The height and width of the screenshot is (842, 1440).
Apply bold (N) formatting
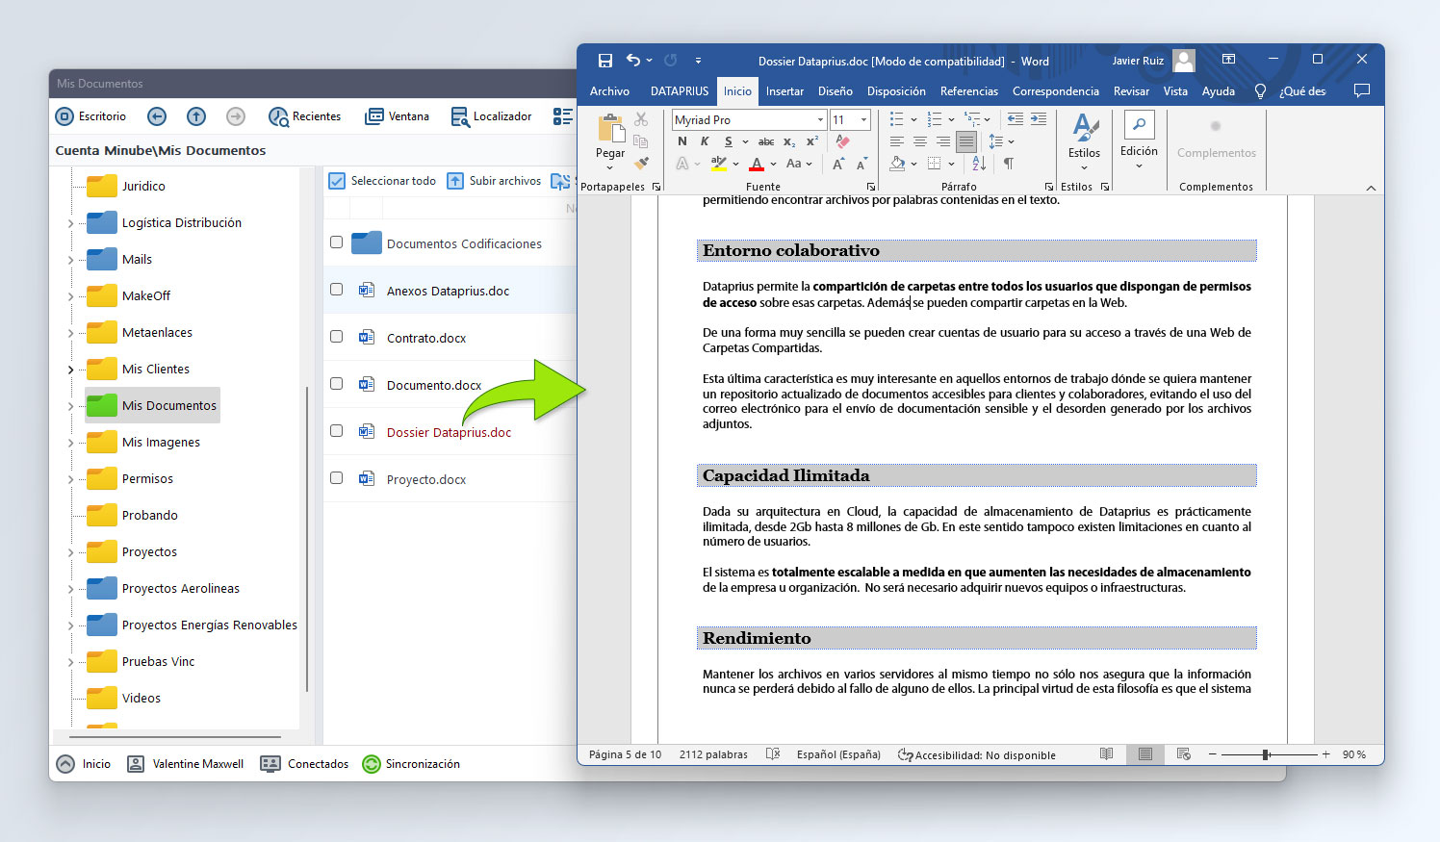tap(682, 141)
